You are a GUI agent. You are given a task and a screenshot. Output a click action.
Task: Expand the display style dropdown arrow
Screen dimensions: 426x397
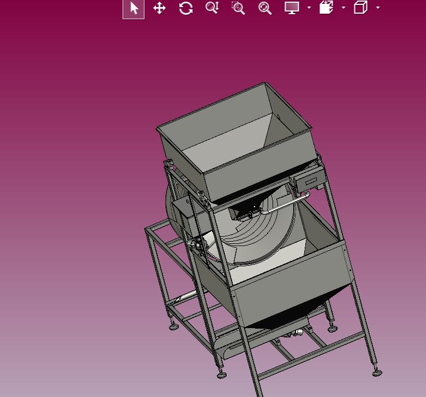click(x=309, y=8)
